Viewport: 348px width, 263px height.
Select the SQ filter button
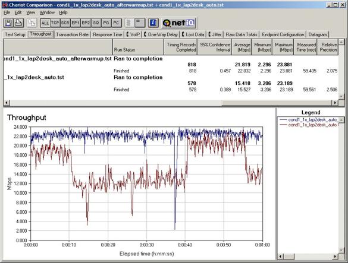[x=96, y=23]
